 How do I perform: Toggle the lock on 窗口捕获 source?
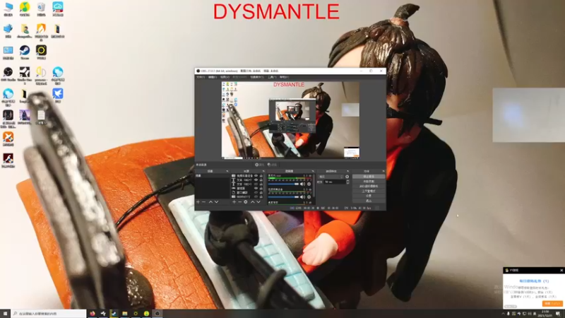click(261, 192)
